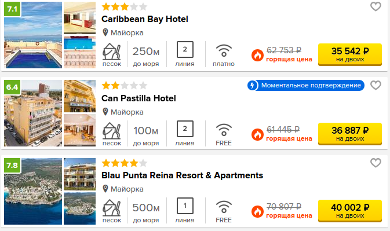
Task: Book Caribbean Bay Hotel for 35 542 ₽
Action: click(x=349, y=54)
